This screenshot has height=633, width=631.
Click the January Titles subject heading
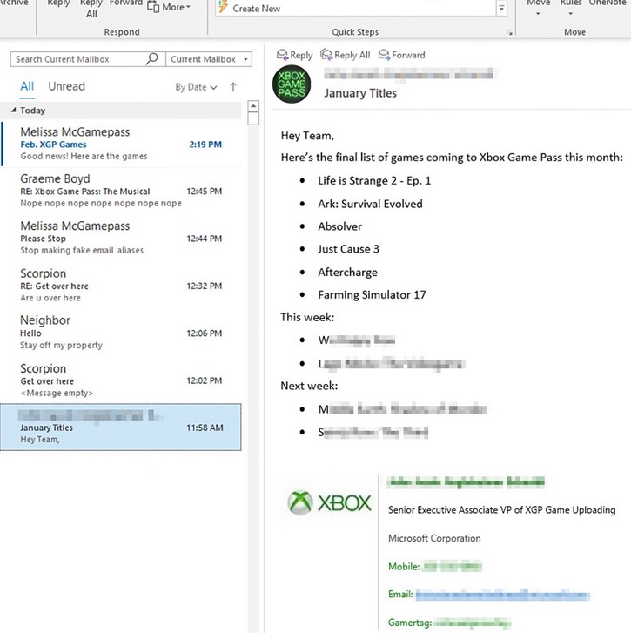360,93
